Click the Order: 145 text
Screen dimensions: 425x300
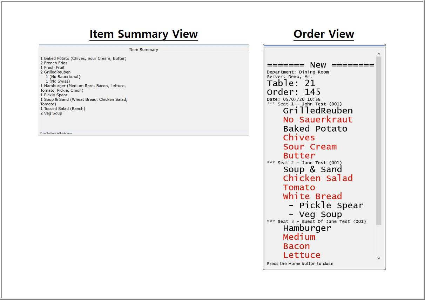coord(294,92)
